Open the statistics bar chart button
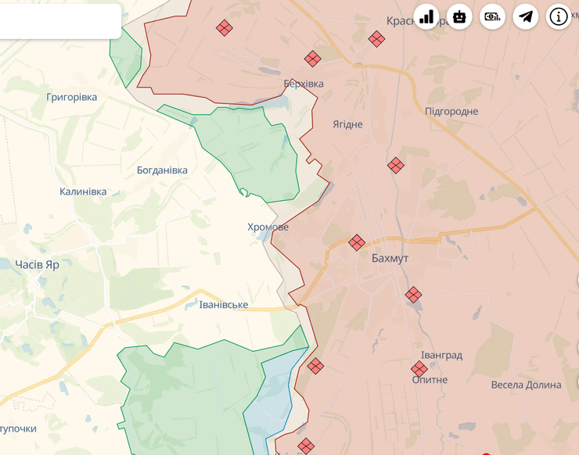 click(x=426, y=16)
